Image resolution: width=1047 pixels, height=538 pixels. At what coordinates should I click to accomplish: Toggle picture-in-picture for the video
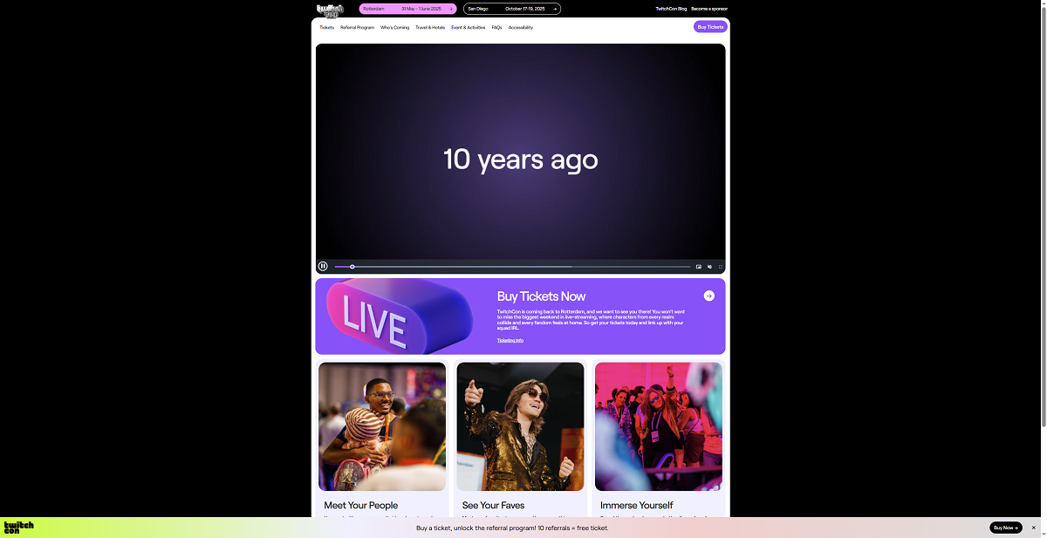tap(699, 267)
